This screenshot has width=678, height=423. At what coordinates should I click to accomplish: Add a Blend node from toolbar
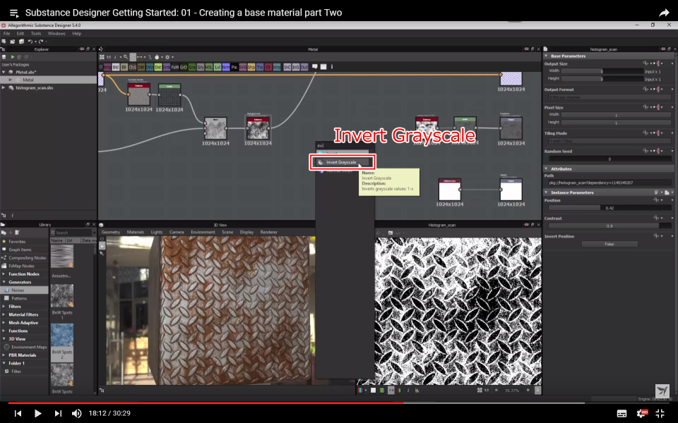tap(115, 67)
